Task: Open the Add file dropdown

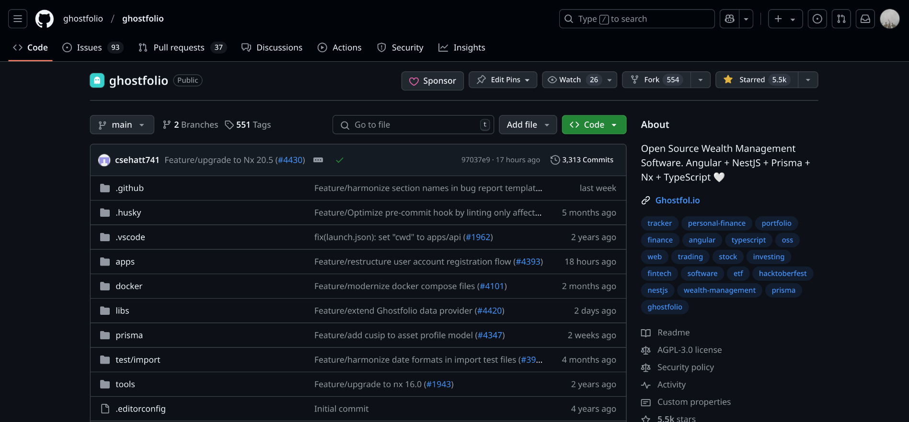Action: coord(528,125)
